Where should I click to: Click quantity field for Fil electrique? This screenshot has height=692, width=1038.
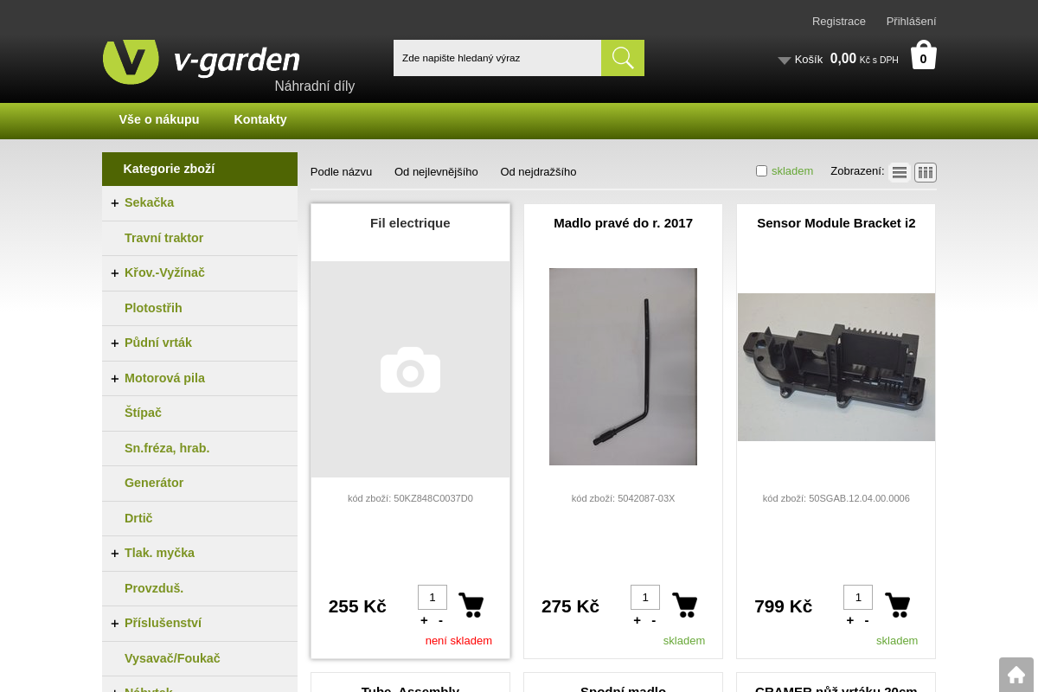tap(432, 597)
